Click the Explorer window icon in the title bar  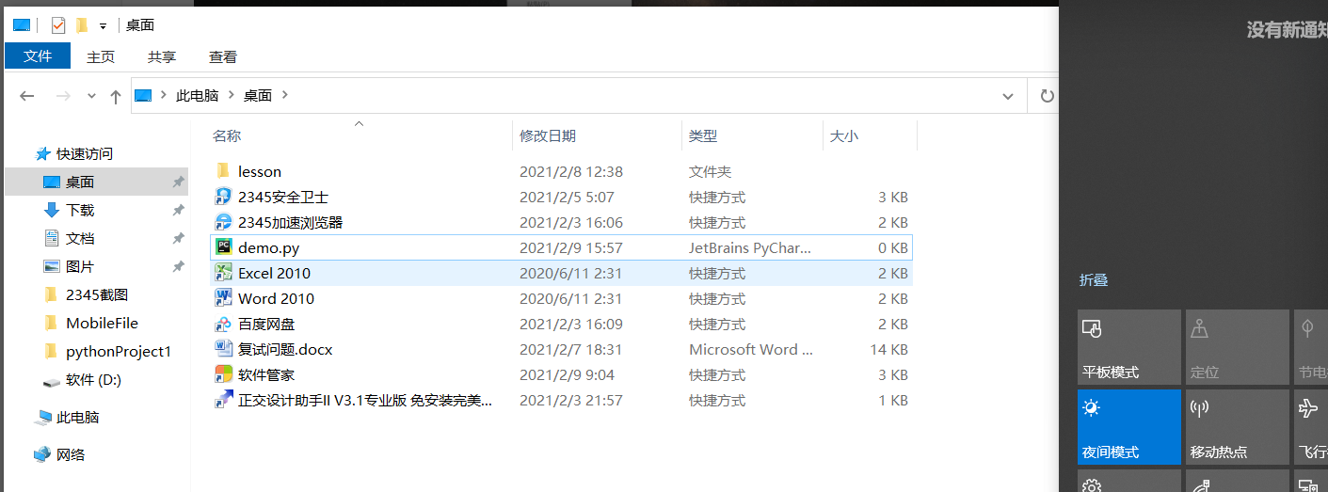(22, 25)
